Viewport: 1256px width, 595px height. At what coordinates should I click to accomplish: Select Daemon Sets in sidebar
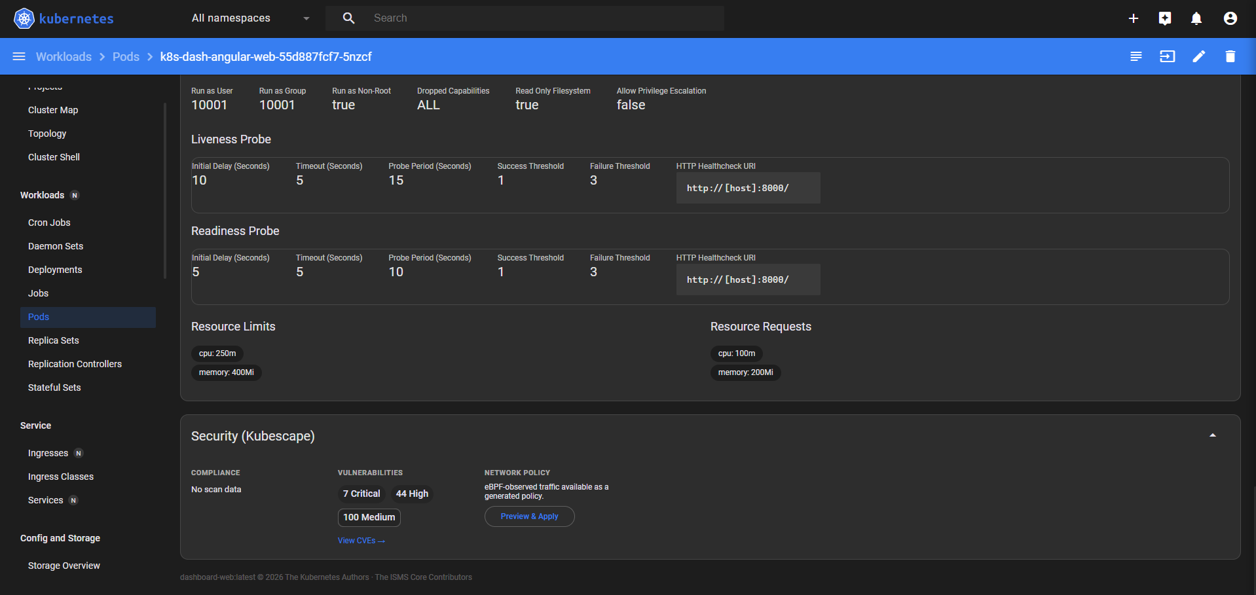point(56,246)
